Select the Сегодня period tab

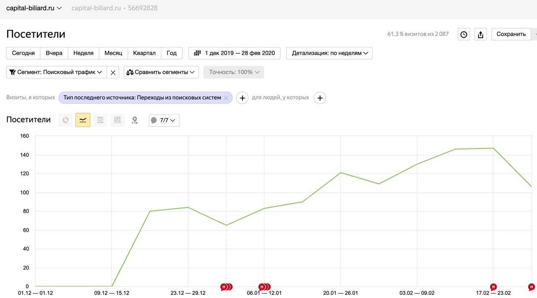(23, 53)
